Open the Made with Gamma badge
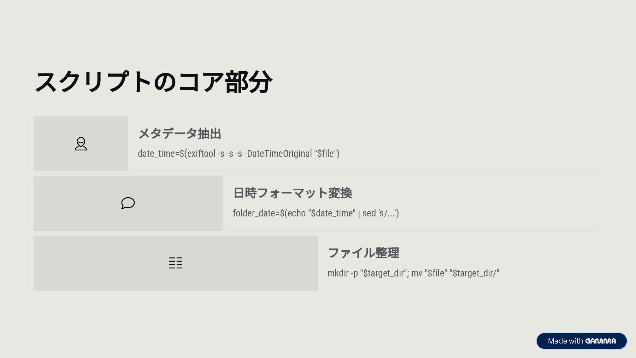 tap(581, 341)
